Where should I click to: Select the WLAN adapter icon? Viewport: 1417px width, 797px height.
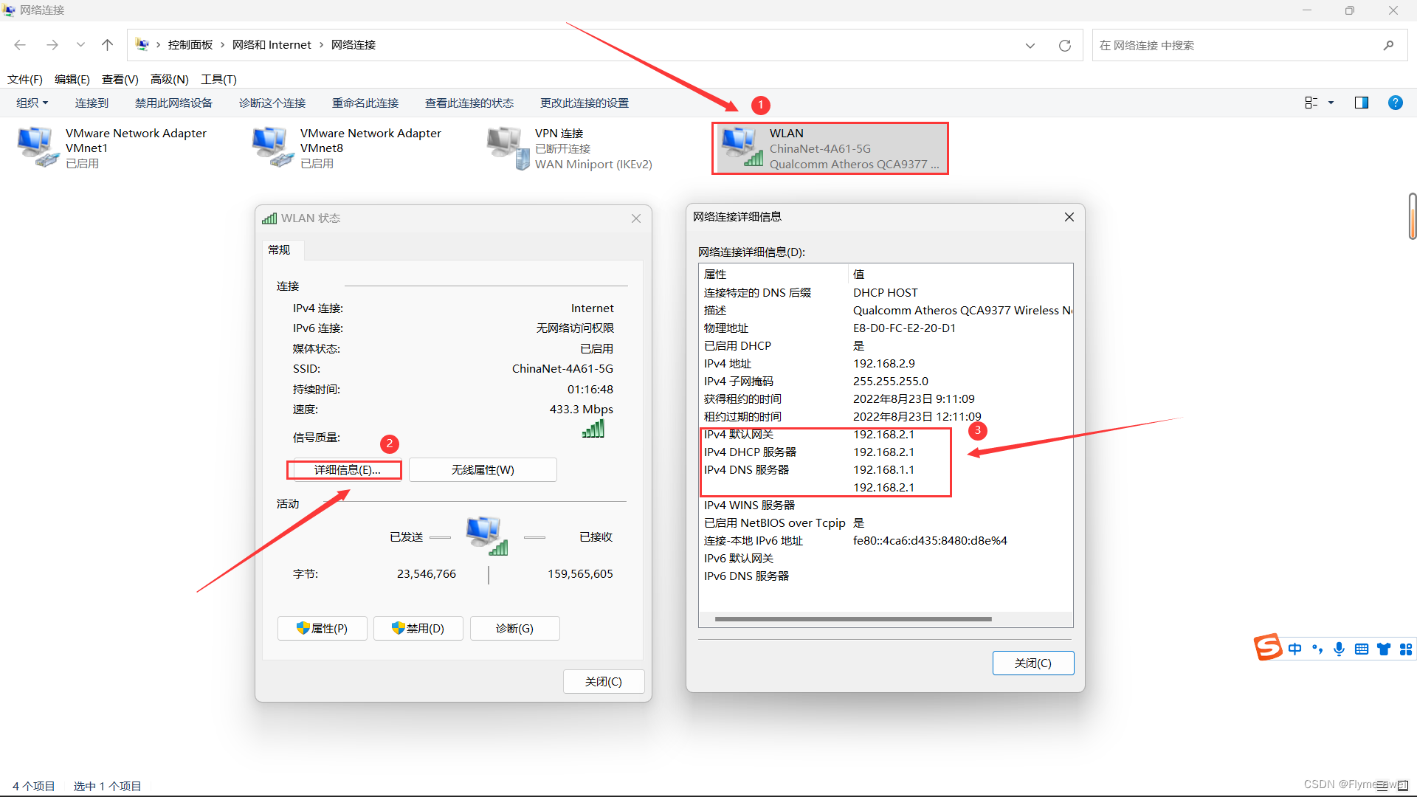(x=742, y=147)
